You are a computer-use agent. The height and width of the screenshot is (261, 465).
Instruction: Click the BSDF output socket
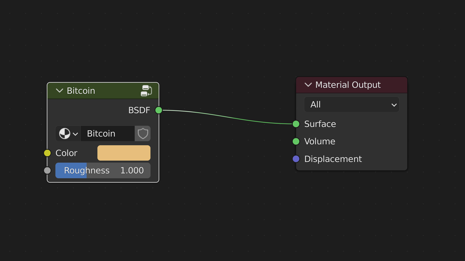(x=159, y=110)
